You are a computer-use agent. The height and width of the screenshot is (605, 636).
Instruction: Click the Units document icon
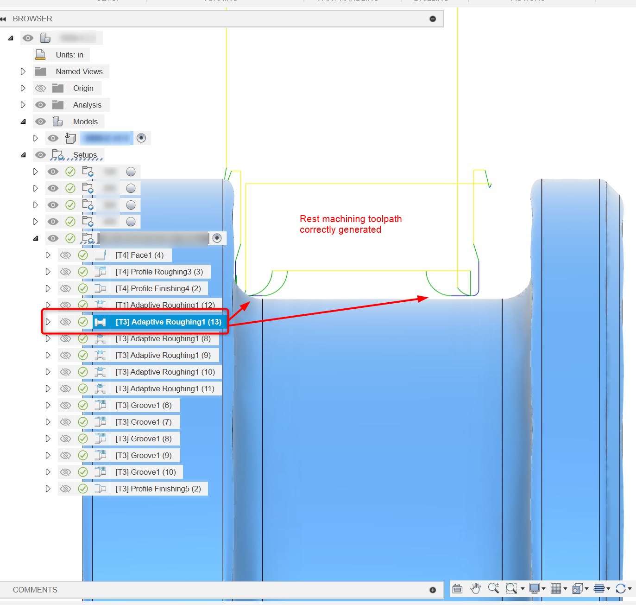pyautogui.click(x=41, y=55)
